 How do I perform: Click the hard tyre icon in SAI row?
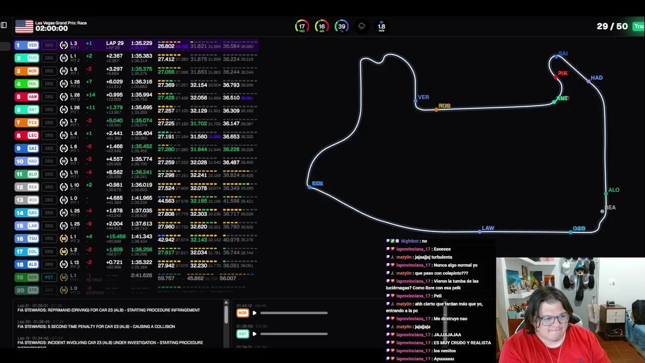(63, 148)
